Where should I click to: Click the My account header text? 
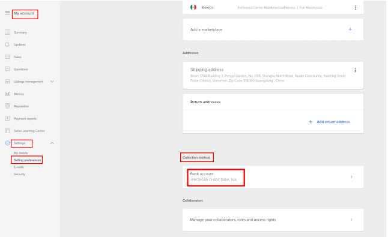24,13
